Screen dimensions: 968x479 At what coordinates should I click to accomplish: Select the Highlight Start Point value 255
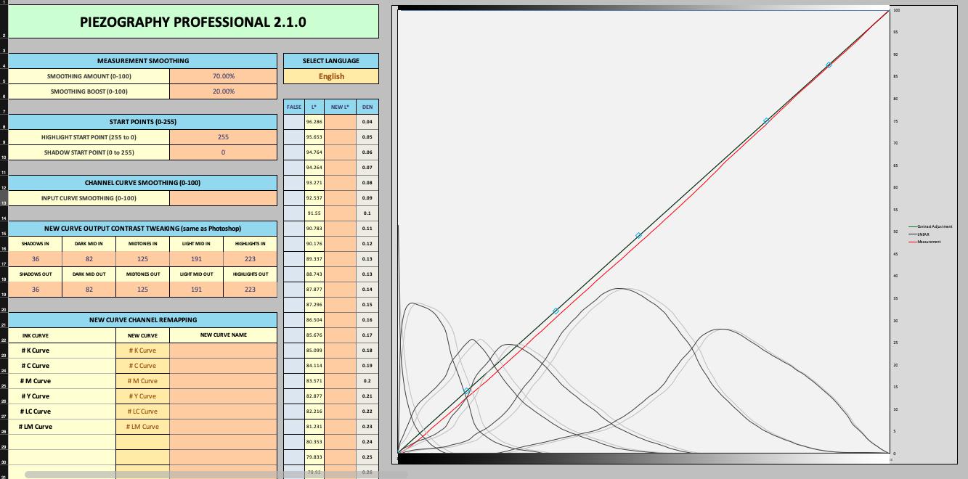pyautogui.click(x=223, y=137)
